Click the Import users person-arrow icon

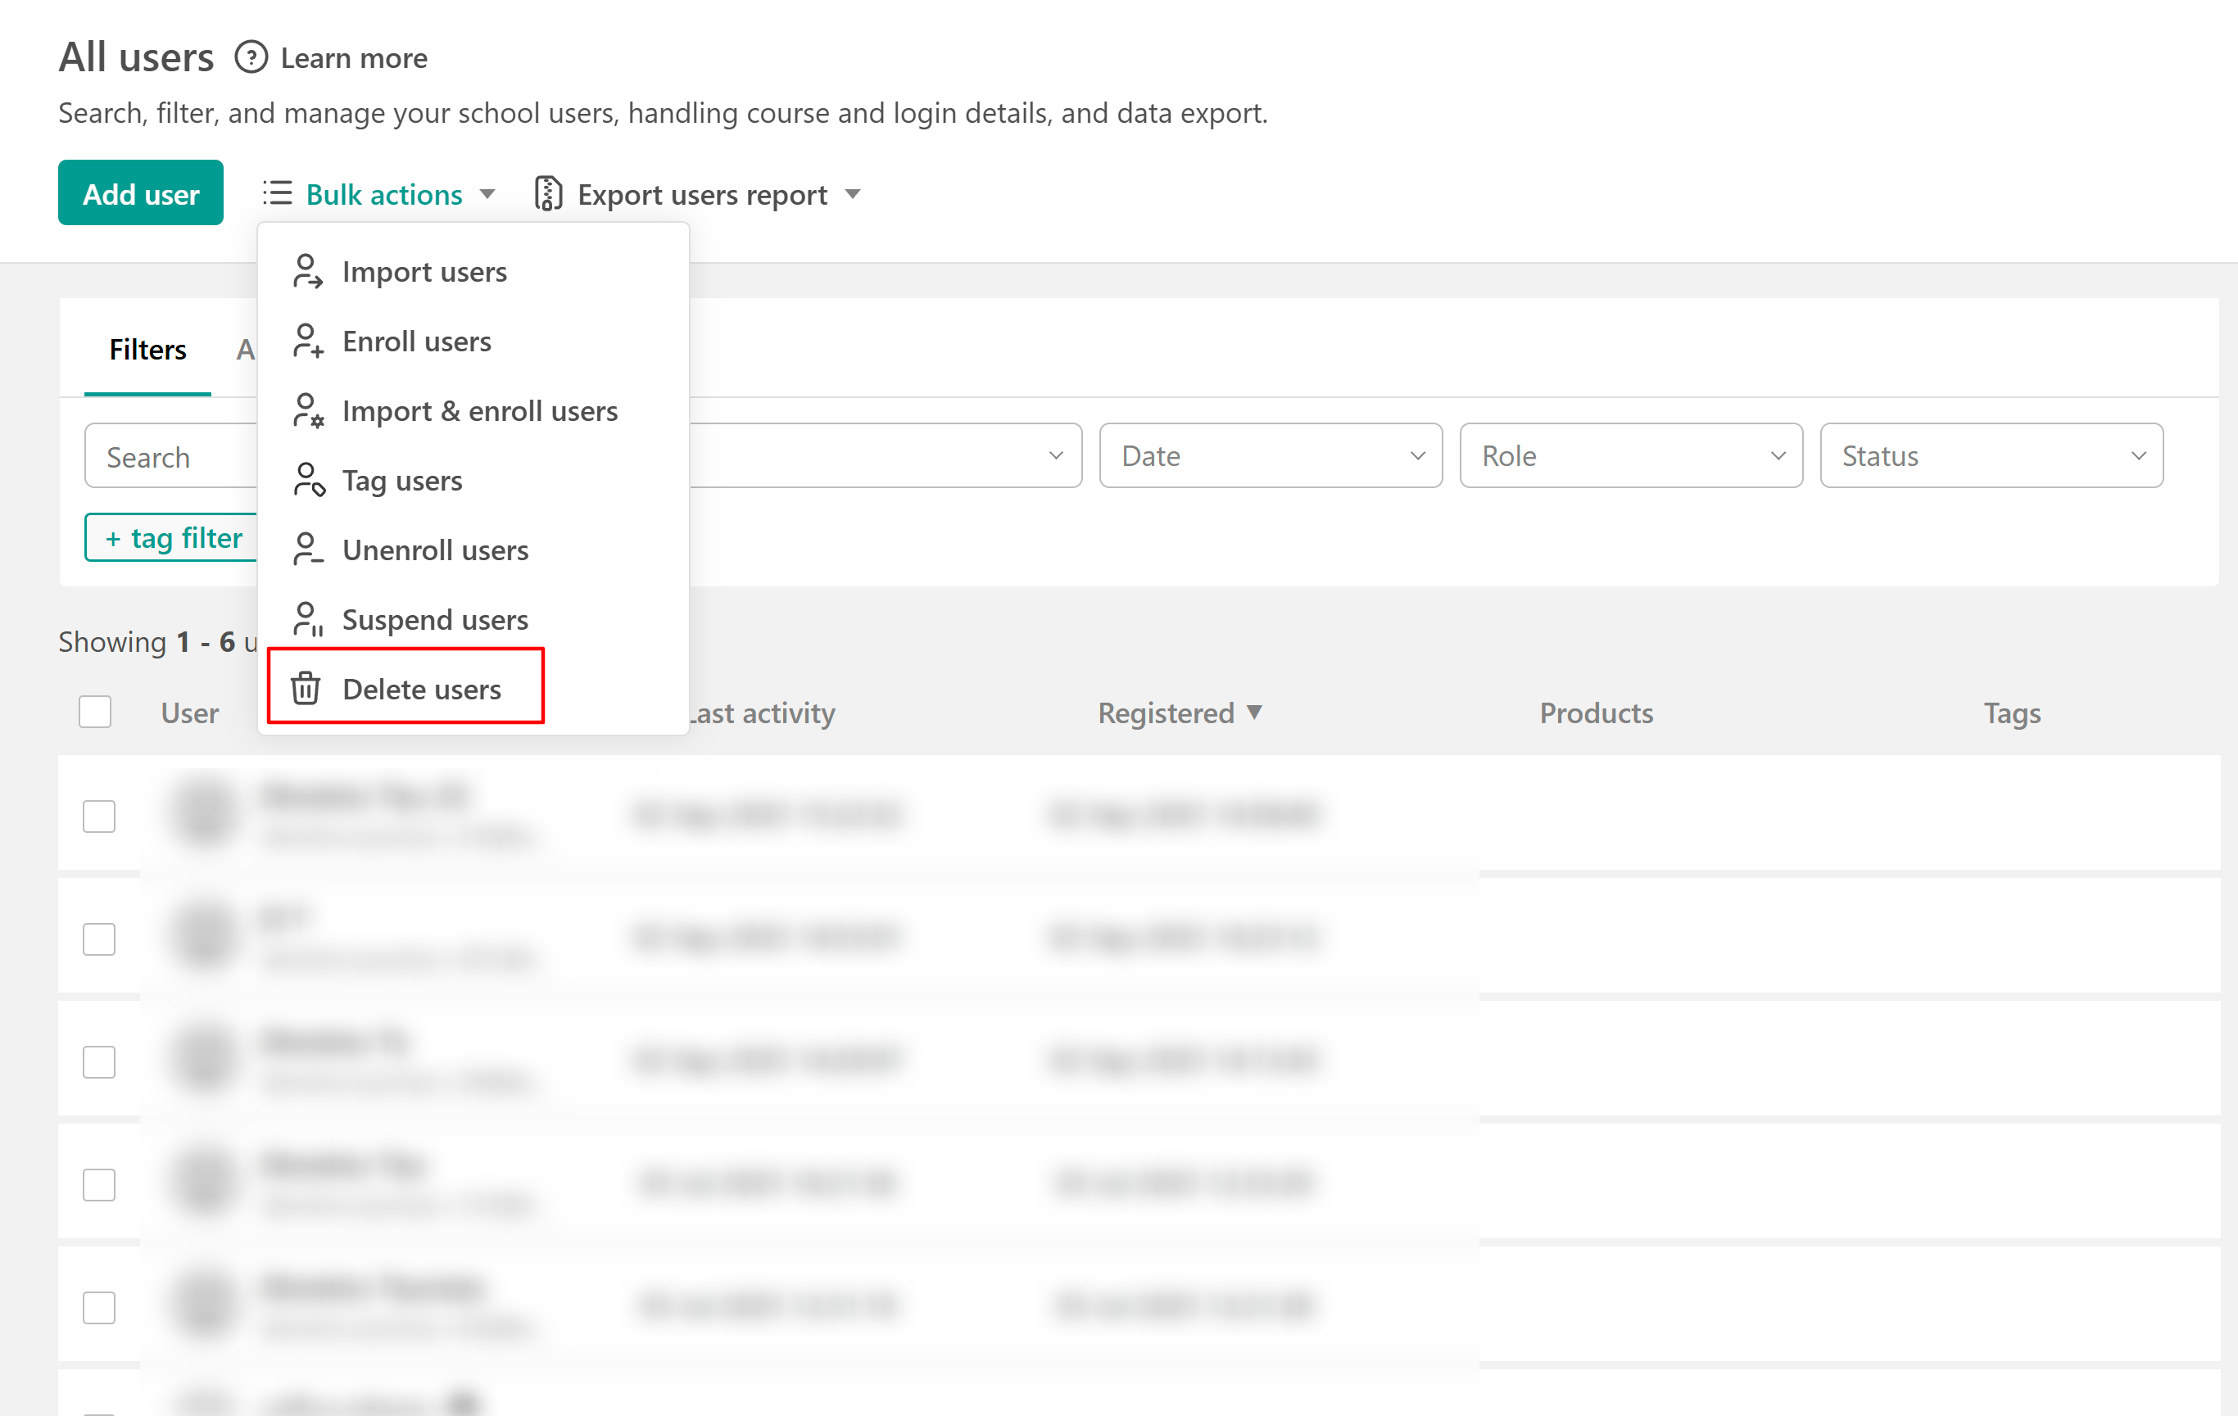coord(306,271)
